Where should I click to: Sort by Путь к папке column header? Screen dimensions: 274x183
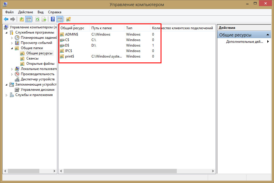pos(107,28)
